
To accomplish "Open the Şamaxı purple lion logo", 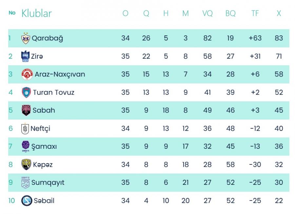I will click(26, 146).
